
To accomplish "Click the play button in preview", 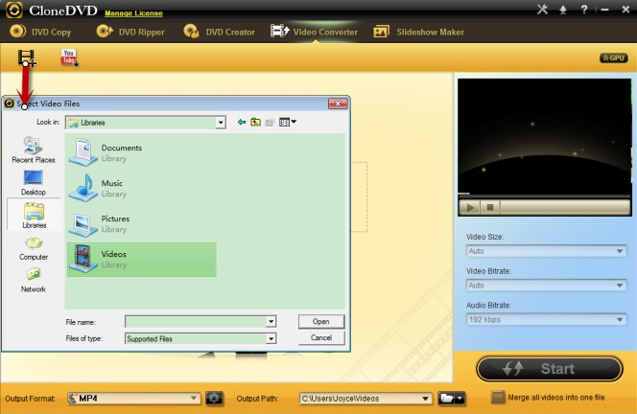I will [x=470, y=207].
